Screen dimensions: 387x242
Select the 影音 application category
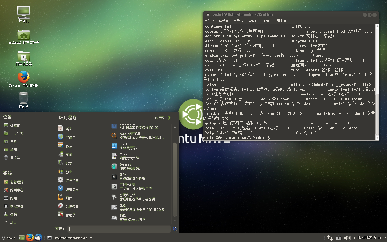[65, 163]
